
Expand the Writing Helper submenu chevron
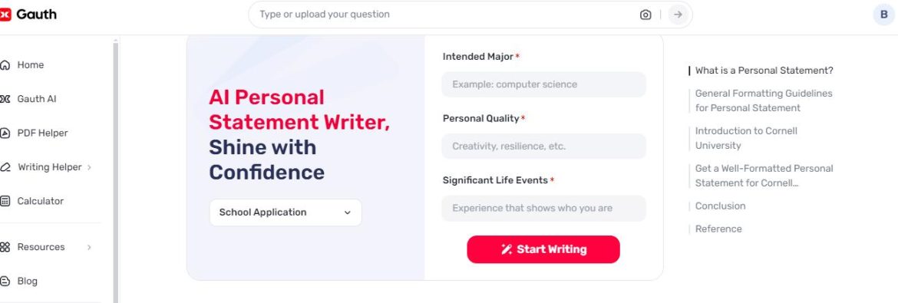89,167
